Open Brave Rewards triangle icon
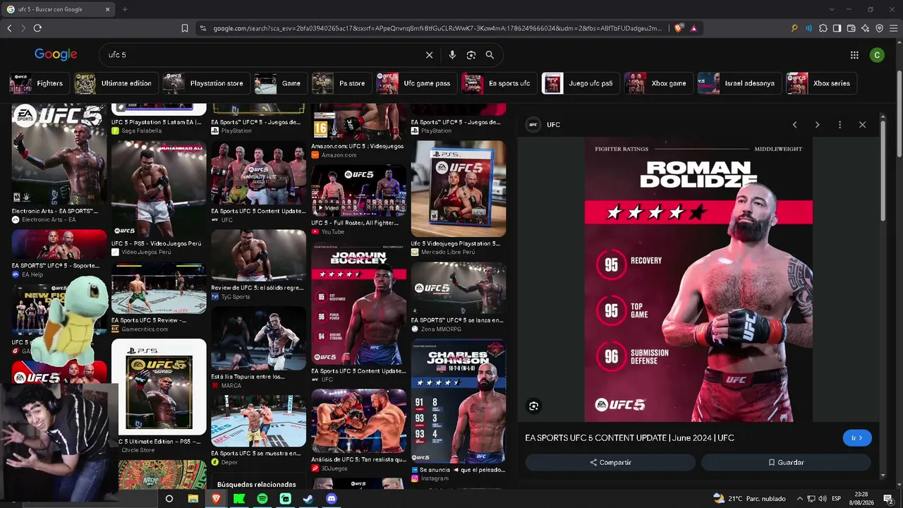903x508 pixels. (694, 28)
